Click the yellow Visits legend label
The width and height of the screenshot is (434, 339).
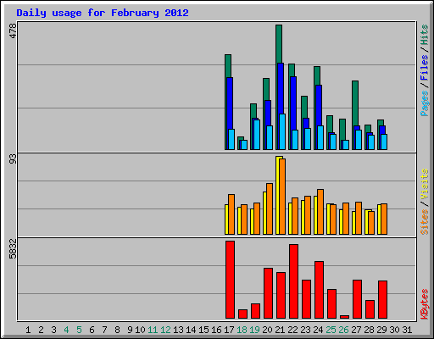click(425, 184)
